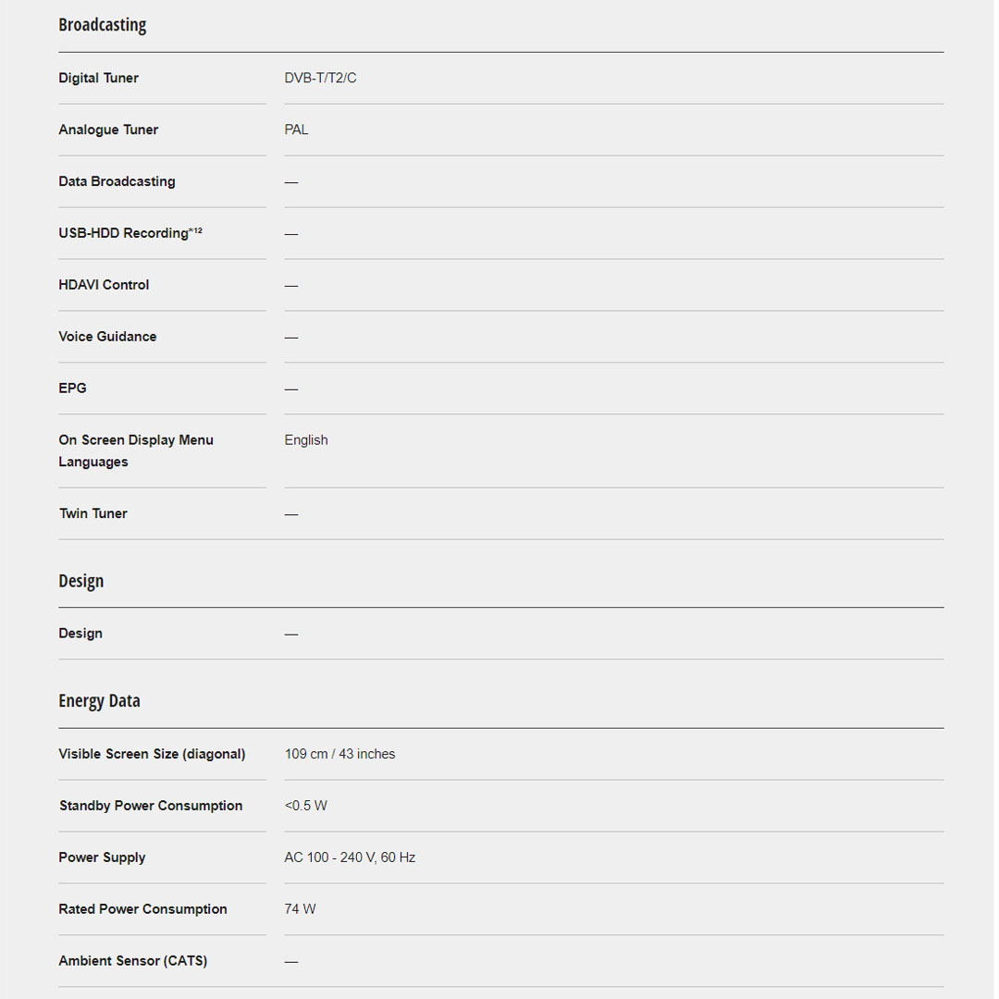Click the Voice Guidance row label

coord(107,337)
